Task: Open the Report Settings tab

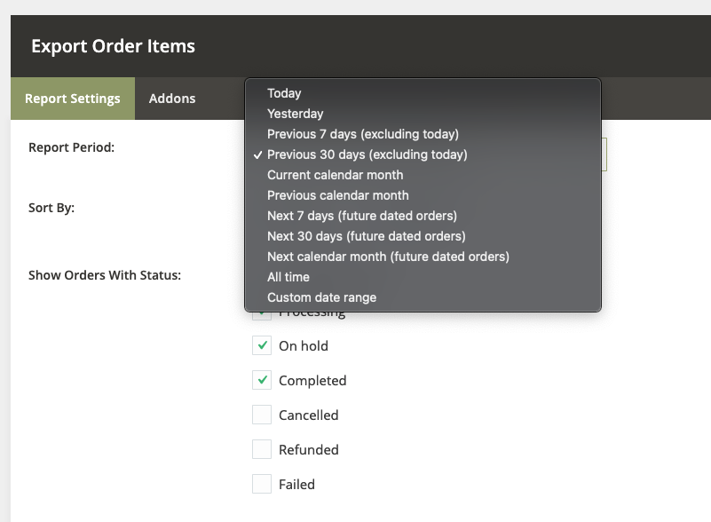Action: click(73, 99)
